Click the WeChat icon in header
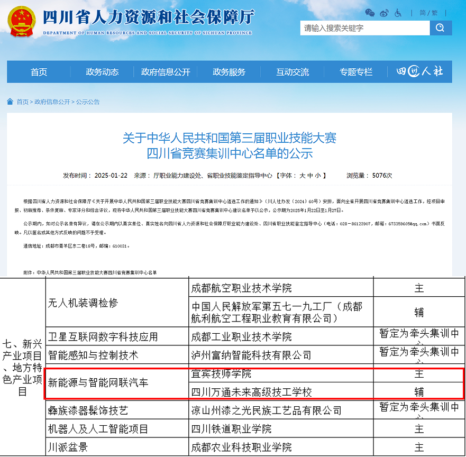This screenshot has width=466, height=457. (370, 13)
